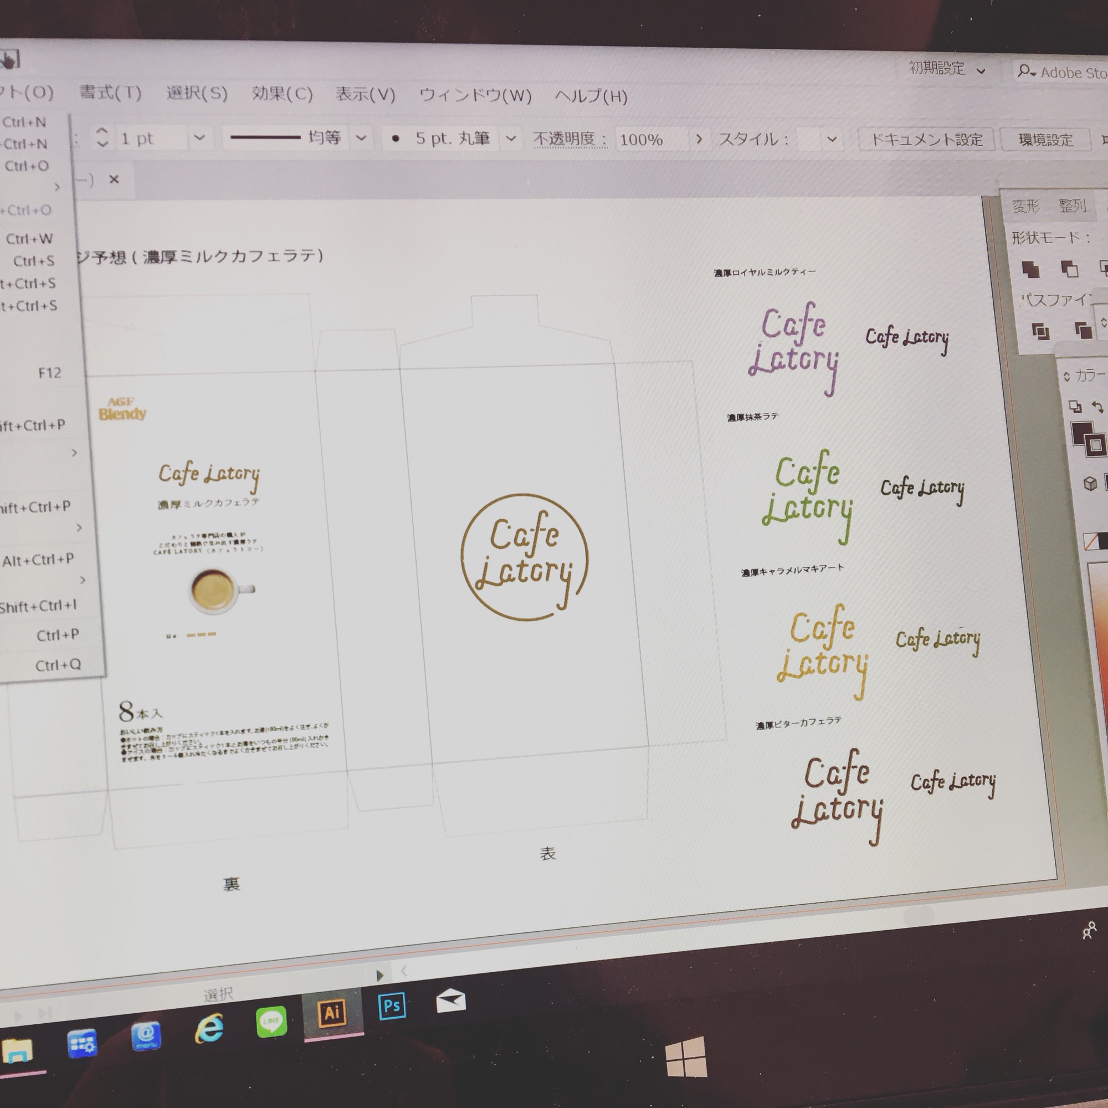Click the Unite shape mode icon
Image resolution: width=1108 pixels, height=1108 pixels.
point(1030,269)
